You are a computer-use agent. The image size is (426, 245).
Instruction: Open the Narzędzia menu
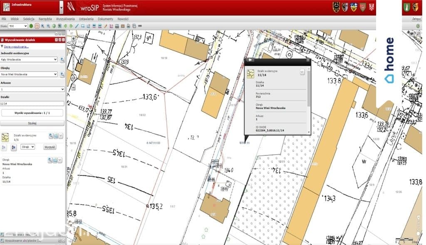45,19
